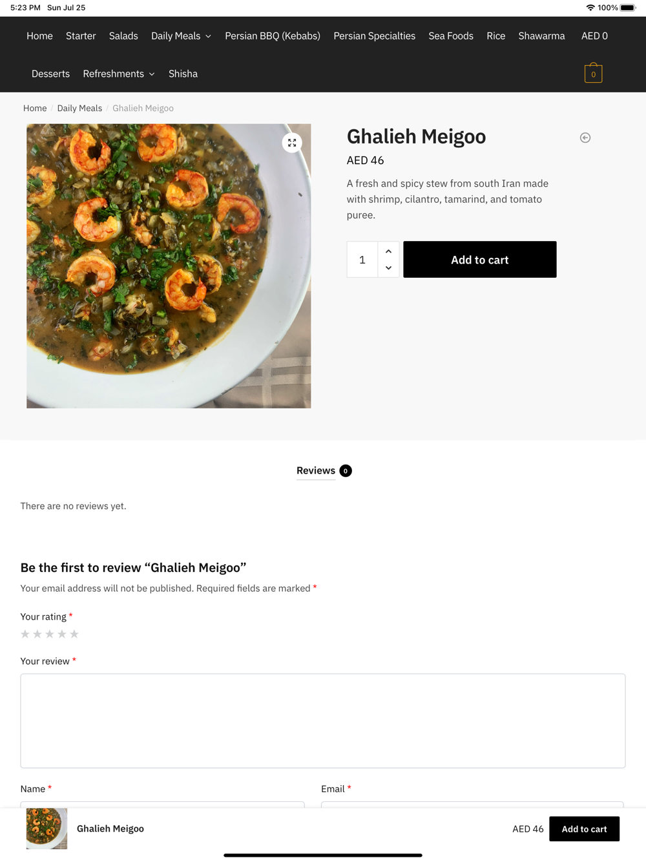Increase quantity with up arrow

tap(388, 251)
